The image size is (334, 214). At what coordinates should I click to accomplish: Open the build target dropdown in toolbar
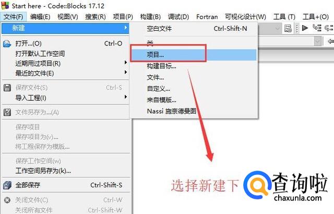click(277, 28)
